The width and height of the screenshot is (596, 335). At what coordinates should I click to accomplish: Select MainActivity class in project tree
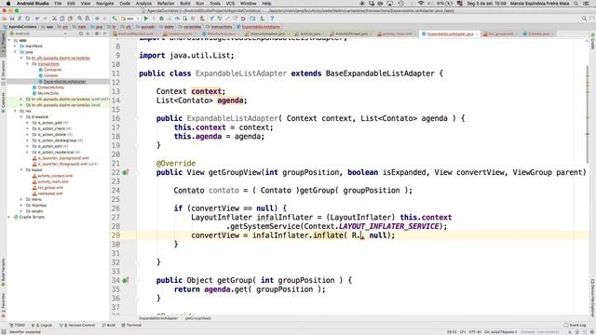(x=48, y=93)
